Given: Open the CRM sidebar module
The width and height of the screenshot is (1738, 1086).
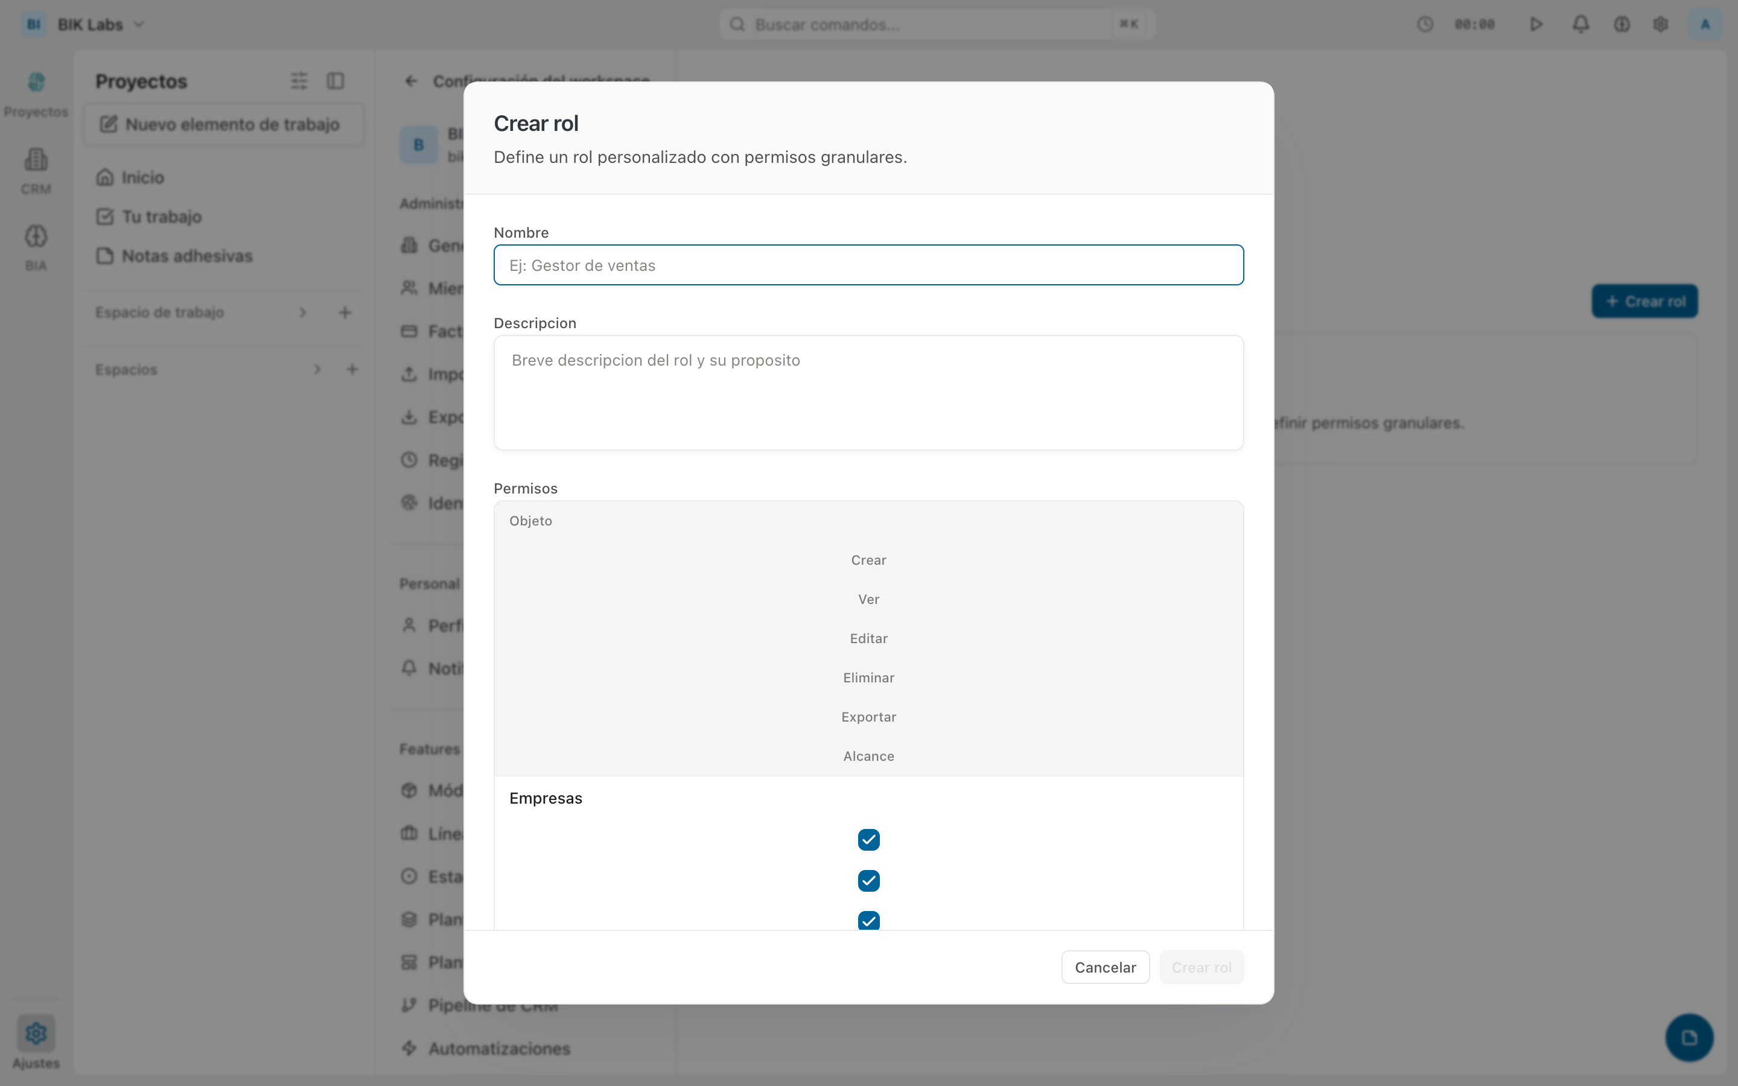Looking at the screenshot, I should (36, 170).
